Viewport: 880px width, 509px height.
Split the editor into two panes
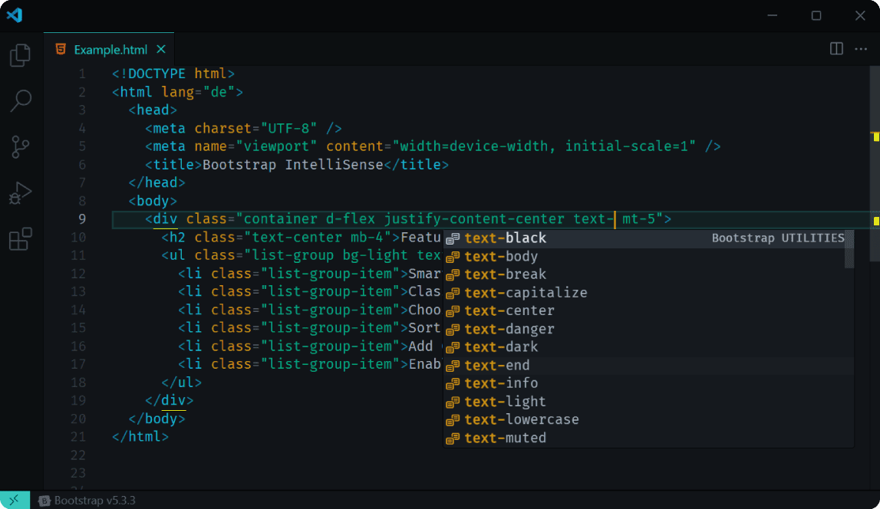click(x=835, y=48)
